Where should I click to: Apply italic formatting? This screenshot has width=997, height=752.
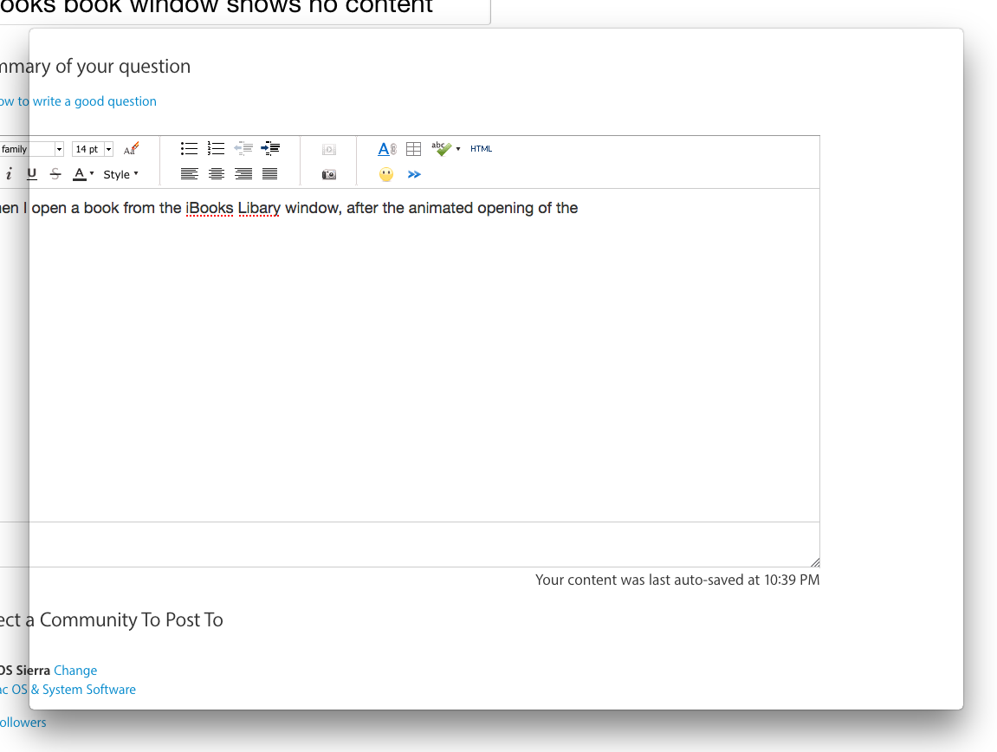coord(9,173)
